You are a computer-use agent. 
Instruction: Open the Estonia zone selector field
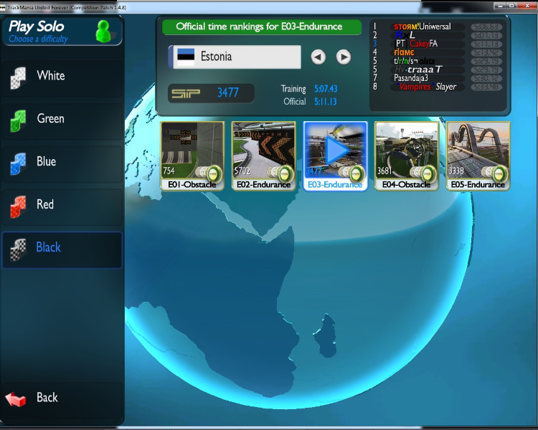point(235,57)
